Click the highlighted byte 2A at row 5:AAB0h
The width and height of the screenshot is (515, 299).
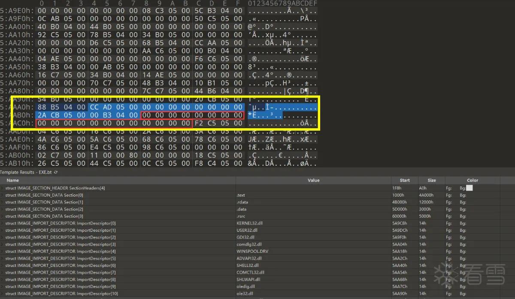pos(42,115)
